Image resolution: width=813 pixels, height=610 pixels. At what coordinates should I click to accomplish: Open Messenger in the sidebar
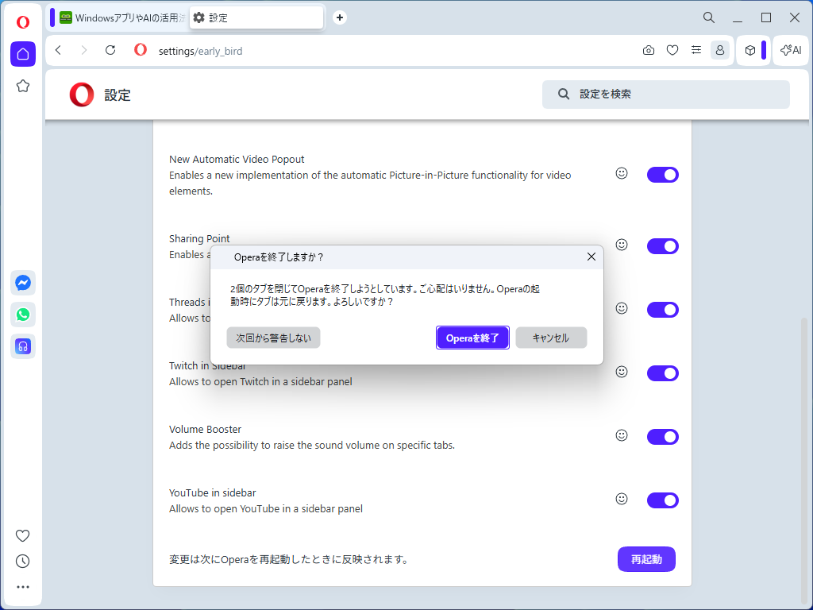pos(23,283)
